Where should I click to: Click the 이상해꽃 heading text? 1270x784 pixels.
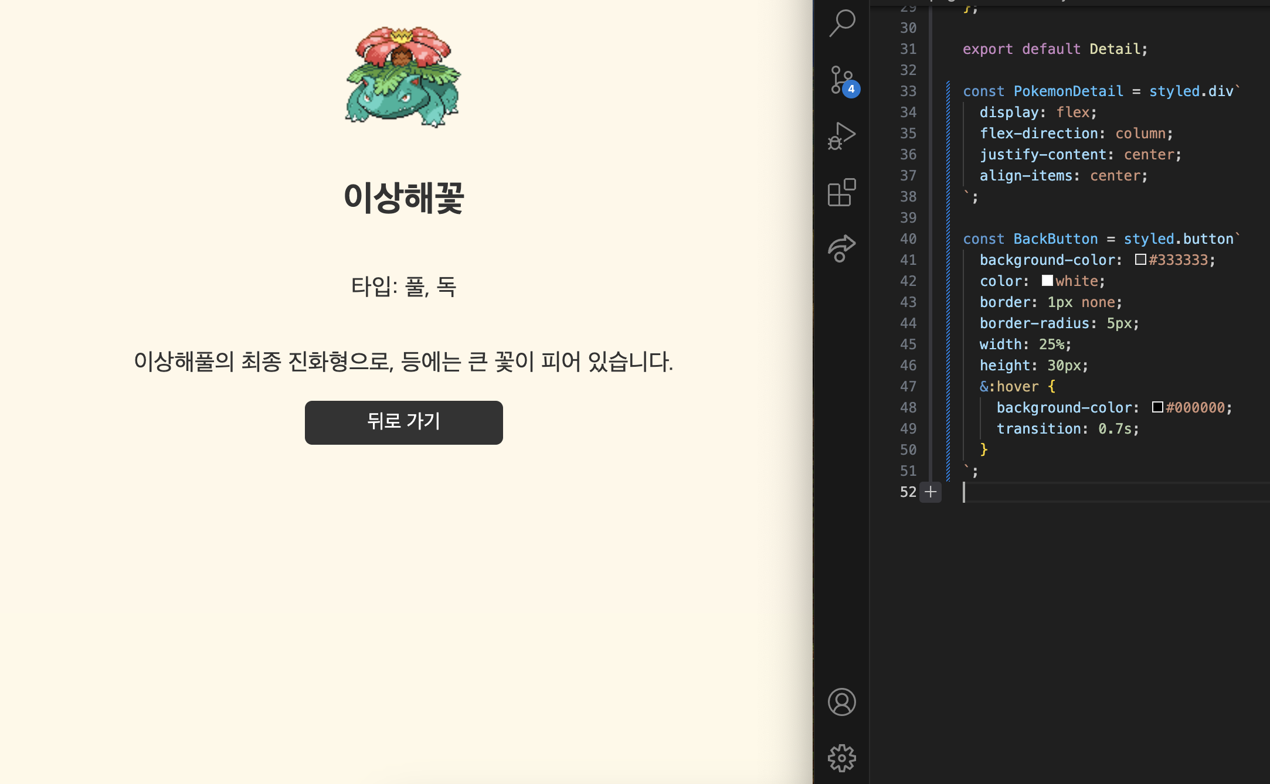[x=403, y=198]
